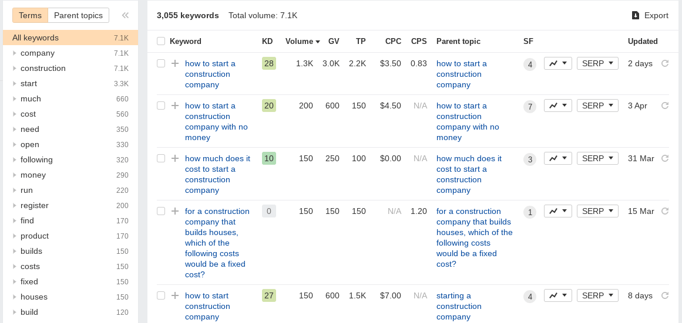This screenshot has width=682, height=323.
Task: Open SERP dropdown in the 8 days row
Action: click(x=597, y=295)
